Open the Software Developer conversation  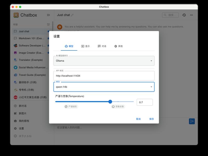coord(31,45)
